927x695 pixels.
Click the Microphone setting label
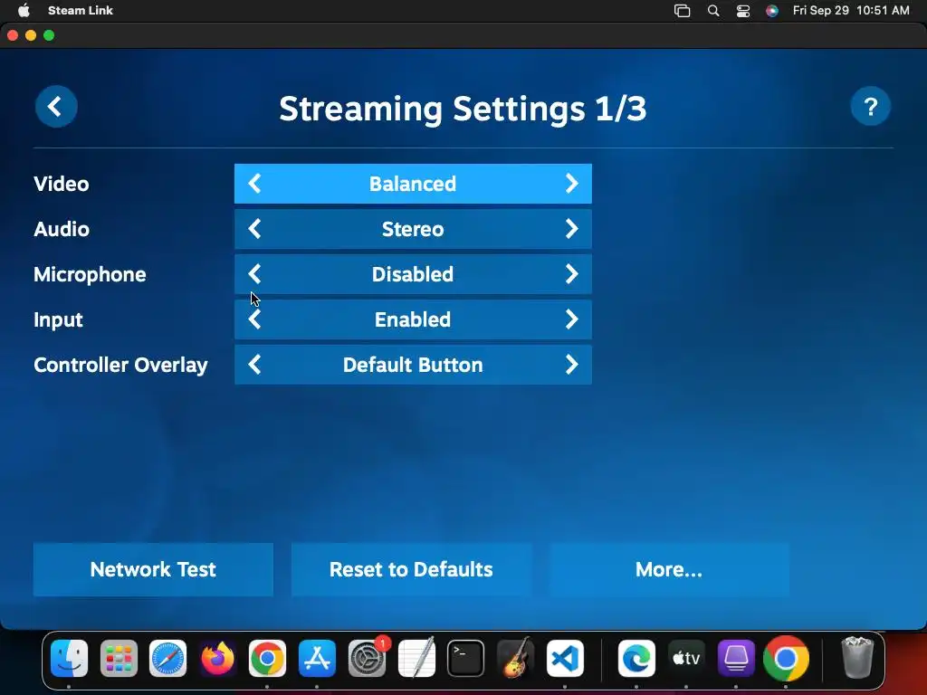click(90, 274)
